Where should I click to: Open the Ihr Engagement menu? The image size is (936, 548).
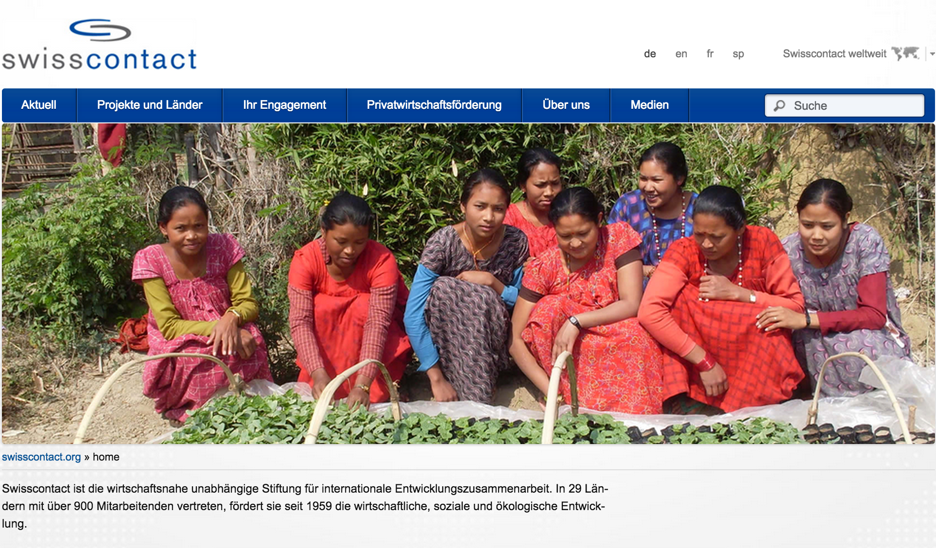284,105
